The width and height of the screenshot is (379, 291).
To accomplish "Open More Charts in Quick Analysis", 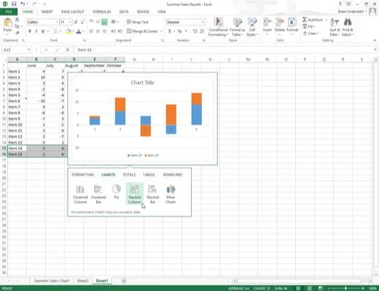I will [x=171, y=194].
